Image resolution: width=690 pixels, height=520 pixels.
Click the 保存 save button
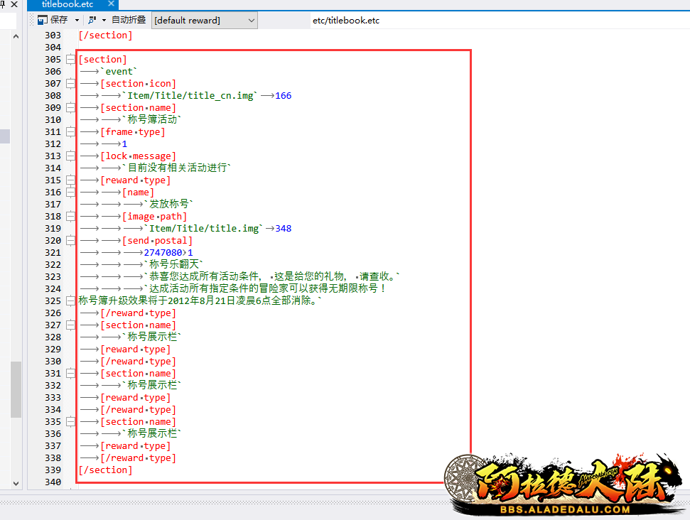click(x=53, y=20)
